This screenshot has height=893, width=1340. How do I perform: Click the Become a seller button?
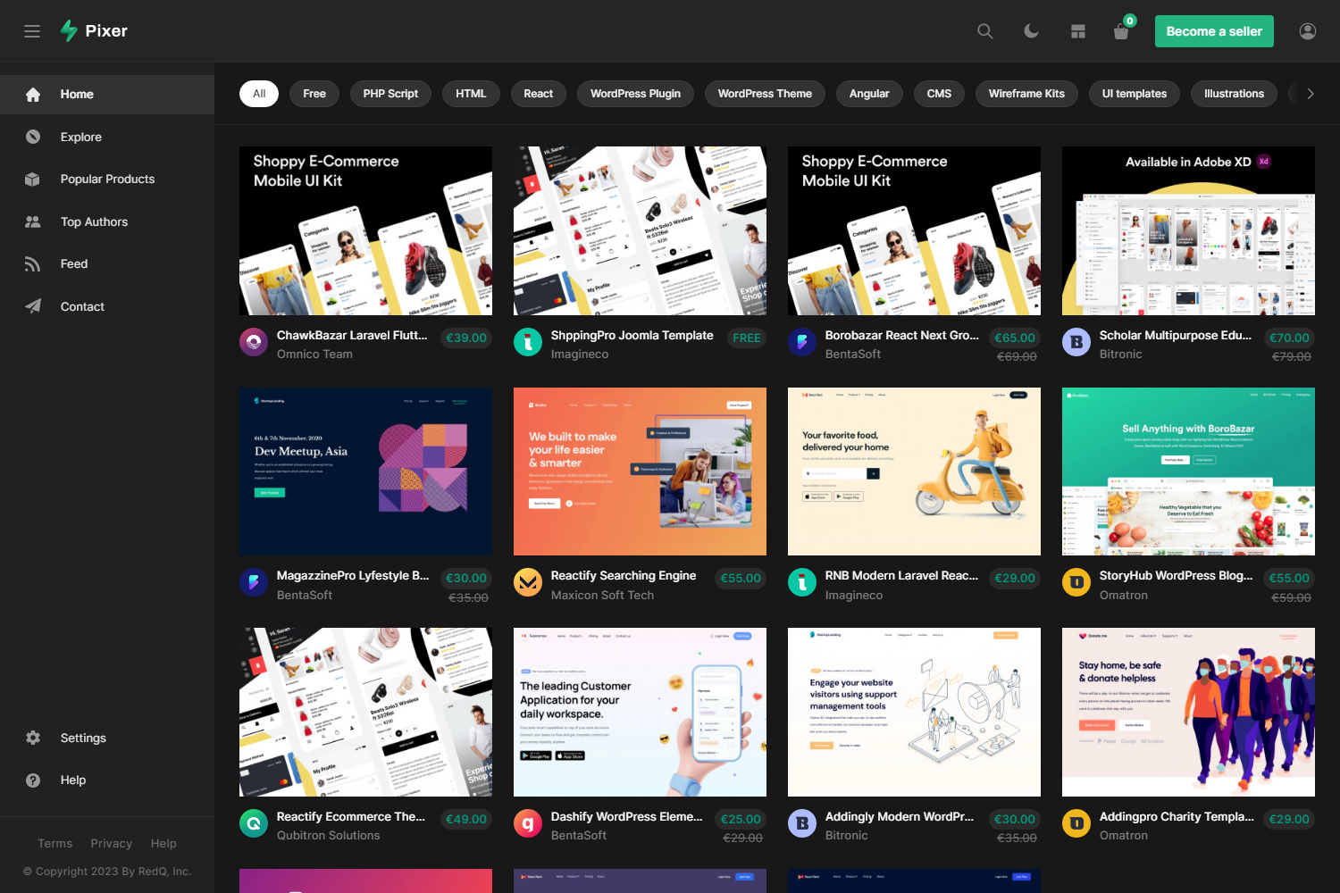pos(1214,30)
